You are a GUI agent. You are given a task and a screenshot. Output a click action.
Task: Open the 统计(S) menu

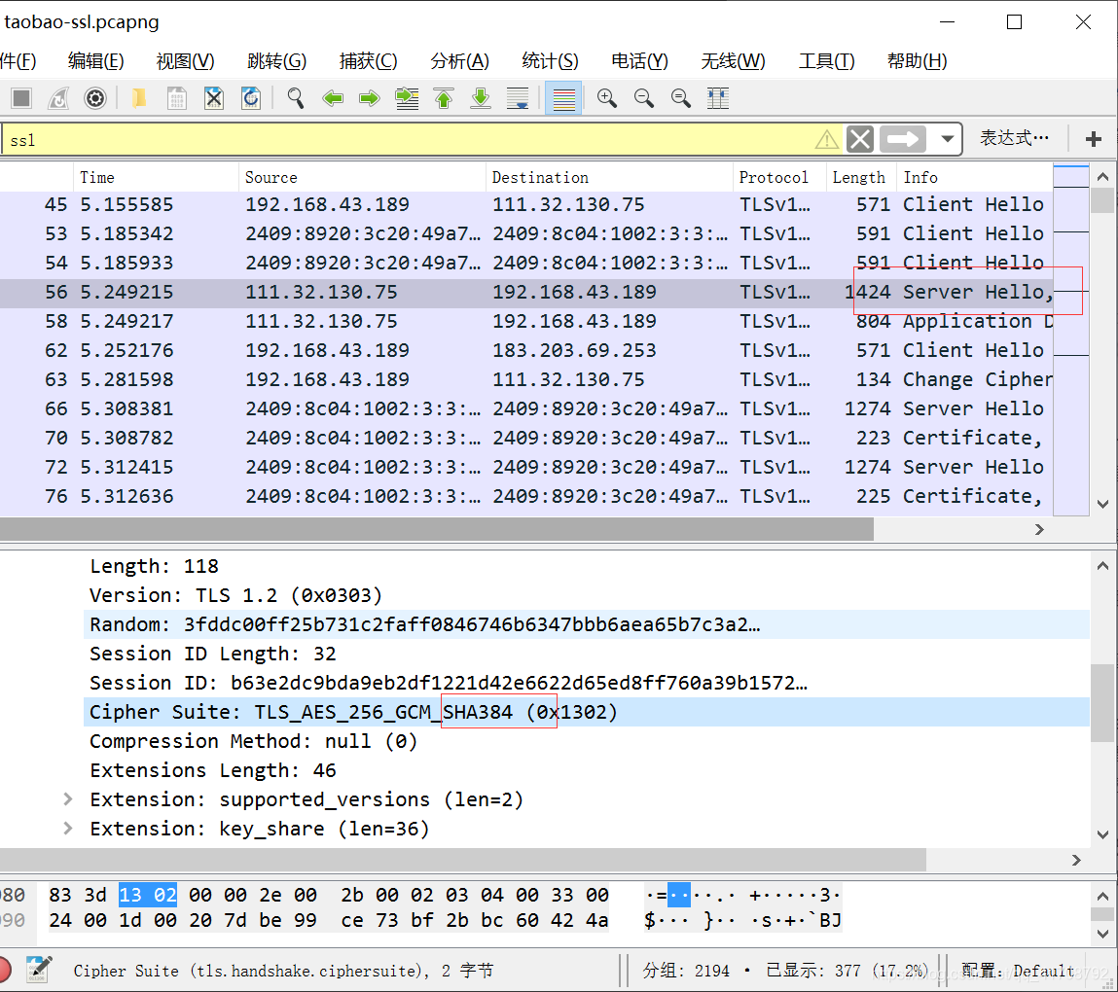click(x=550, y=61)
